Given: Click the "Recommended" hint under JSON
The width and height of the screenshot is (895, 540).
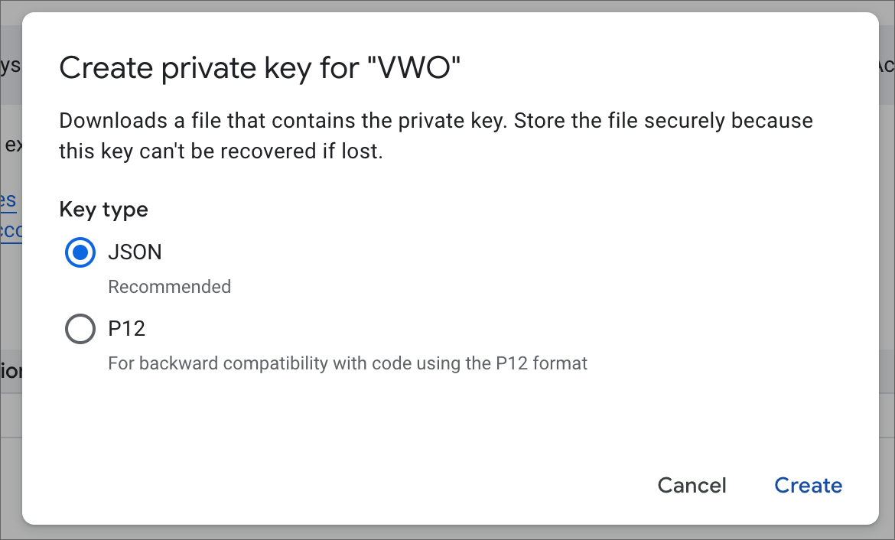Looking at the screenshot, I should click(170, 287).
